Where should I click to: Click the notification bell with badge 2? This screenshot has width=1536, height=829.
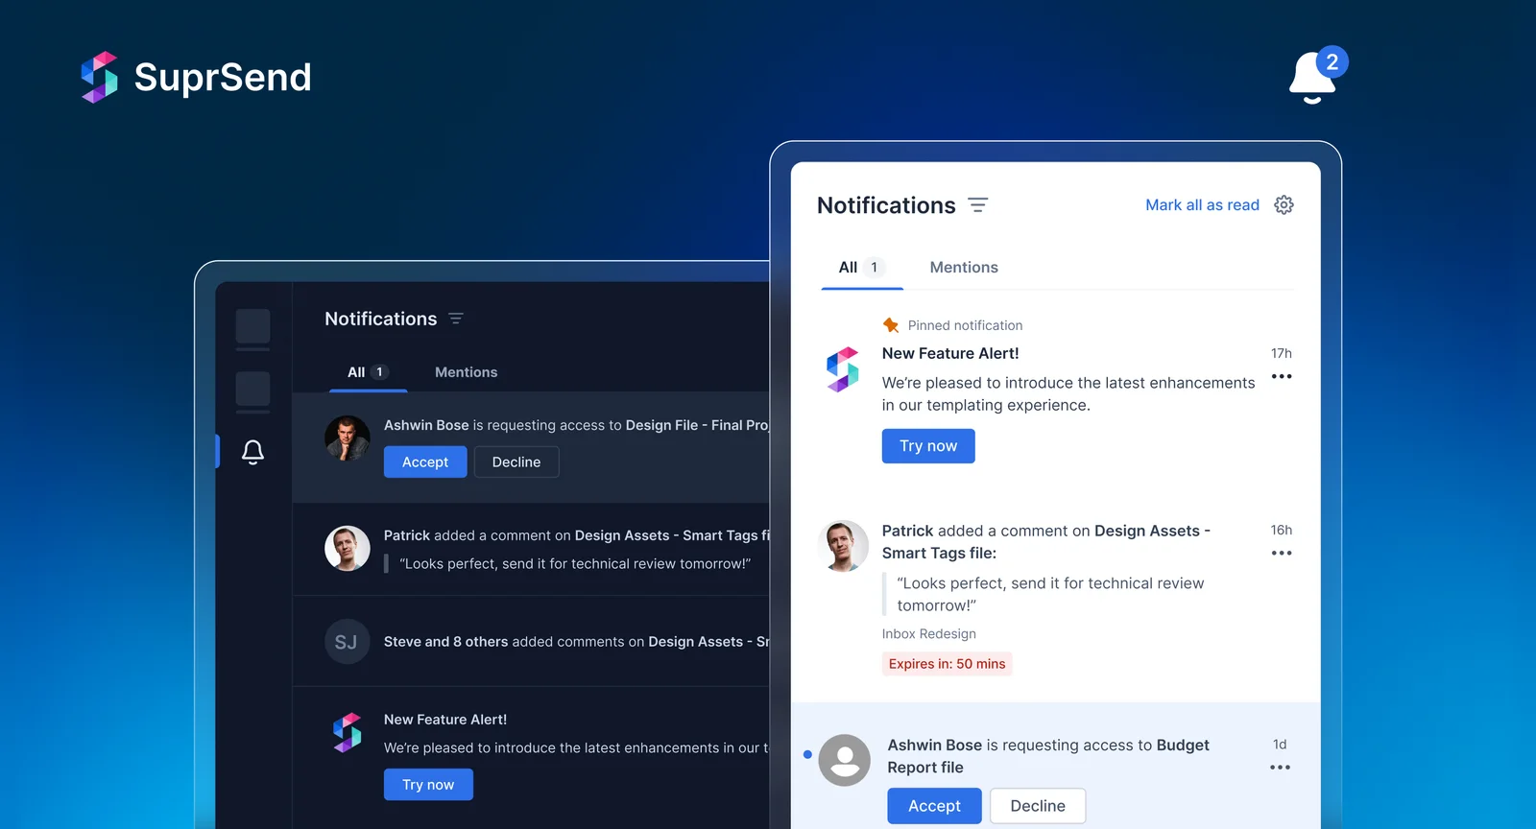(1317, 76)
